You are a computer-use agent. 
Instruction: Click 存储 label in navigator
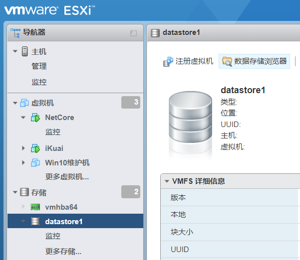click(x=39, y=192)
